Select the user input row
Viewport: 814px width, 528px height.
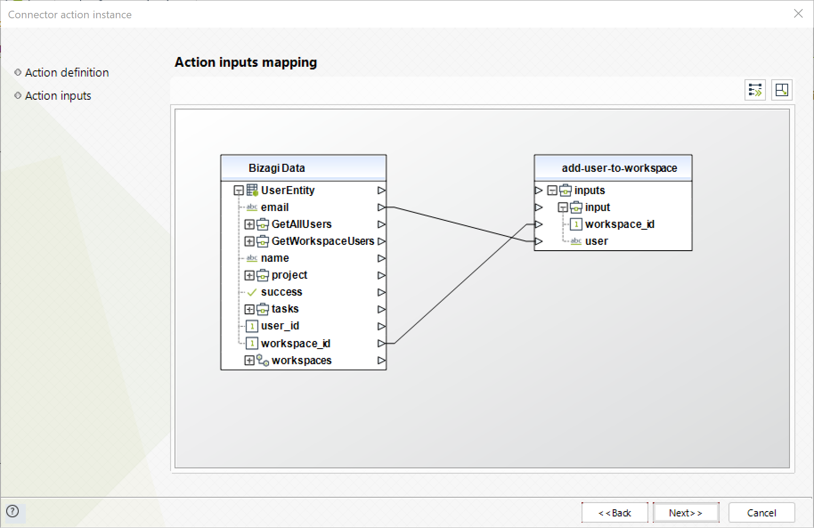pyautogui.click(x=613, y=241)
